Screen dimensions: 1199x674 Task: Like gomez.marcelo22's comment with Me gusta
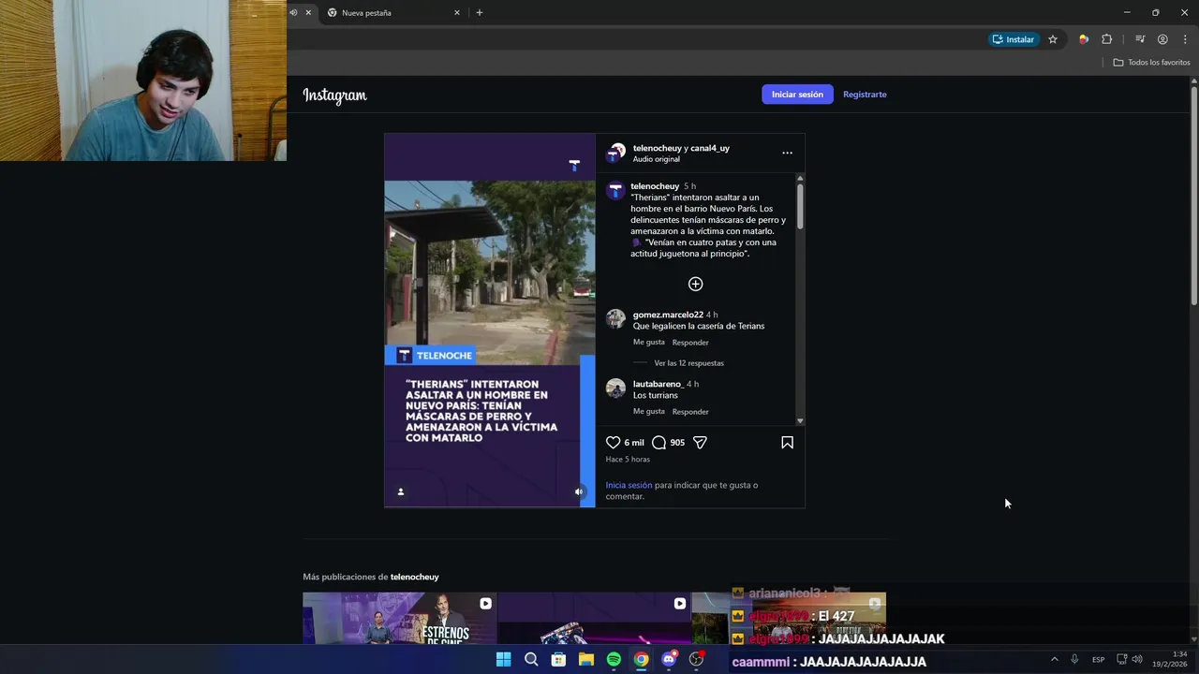[649, 343]
